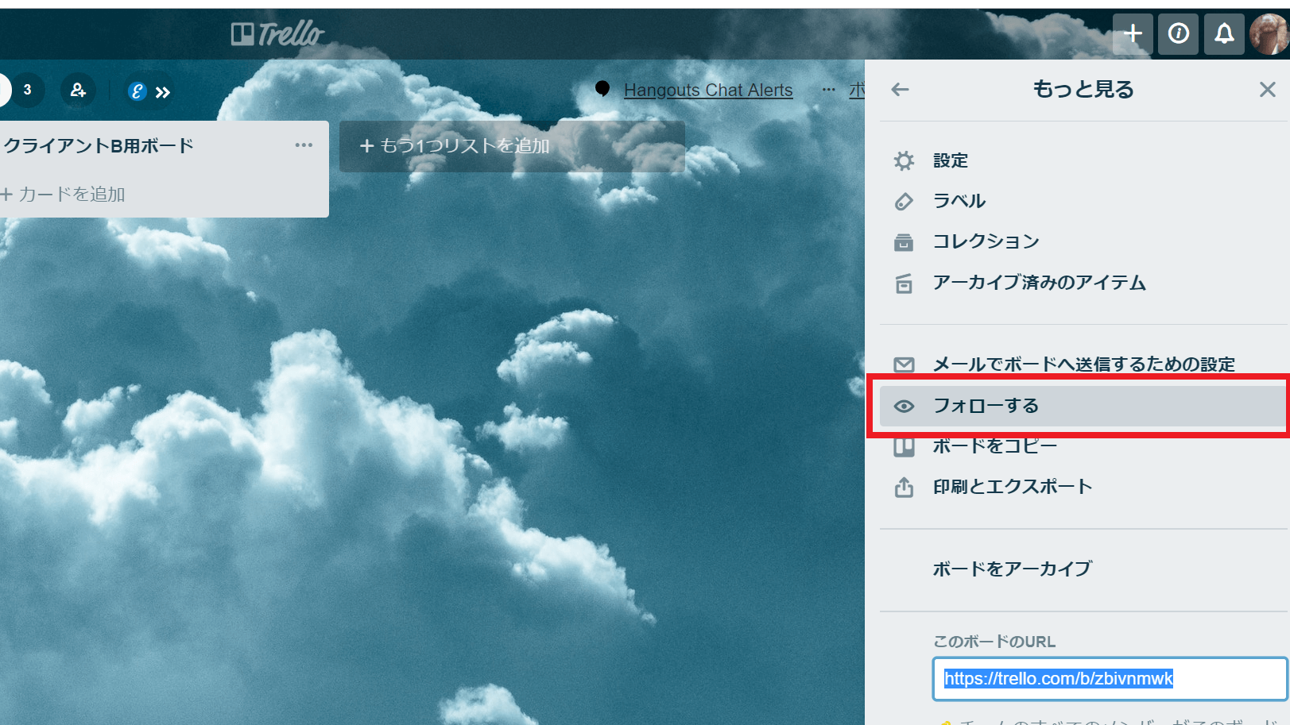Screen dimensions: 1290x725
Task: Open the notifications bell
Action: [1224, 34]
